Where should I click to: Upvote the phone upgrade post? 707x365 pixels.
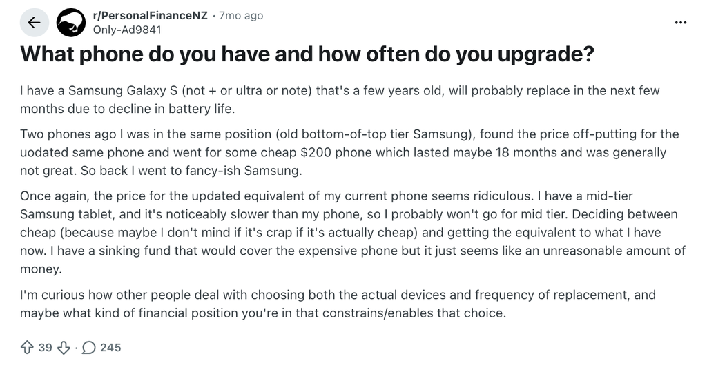26,347
